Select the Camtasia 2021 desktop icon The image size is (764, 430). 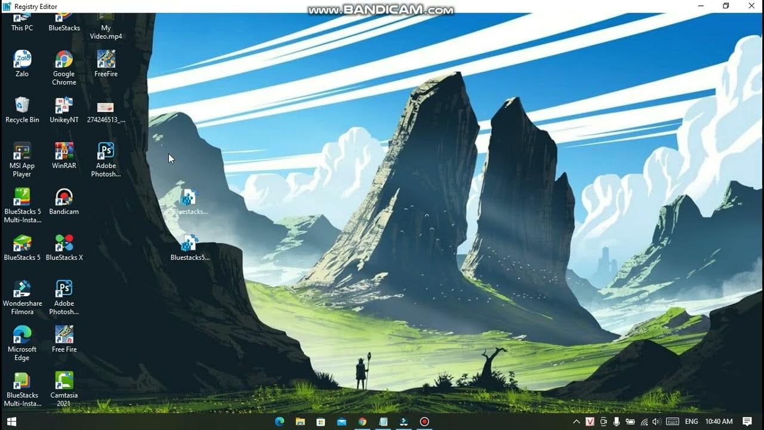[x=64, y=389]
